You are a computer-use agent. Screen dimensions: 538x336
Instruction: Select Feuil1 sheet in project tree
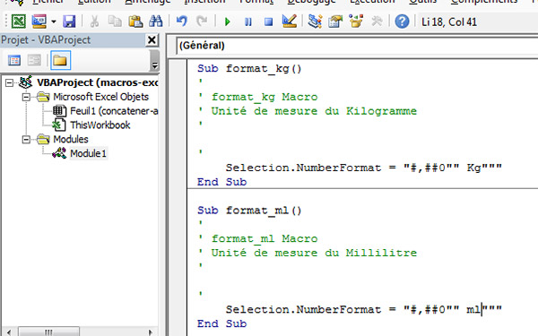tap(114, 111)
